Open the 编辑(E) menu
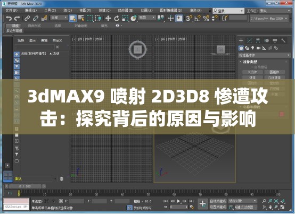 pyautogui.click(x=31, y=11)
